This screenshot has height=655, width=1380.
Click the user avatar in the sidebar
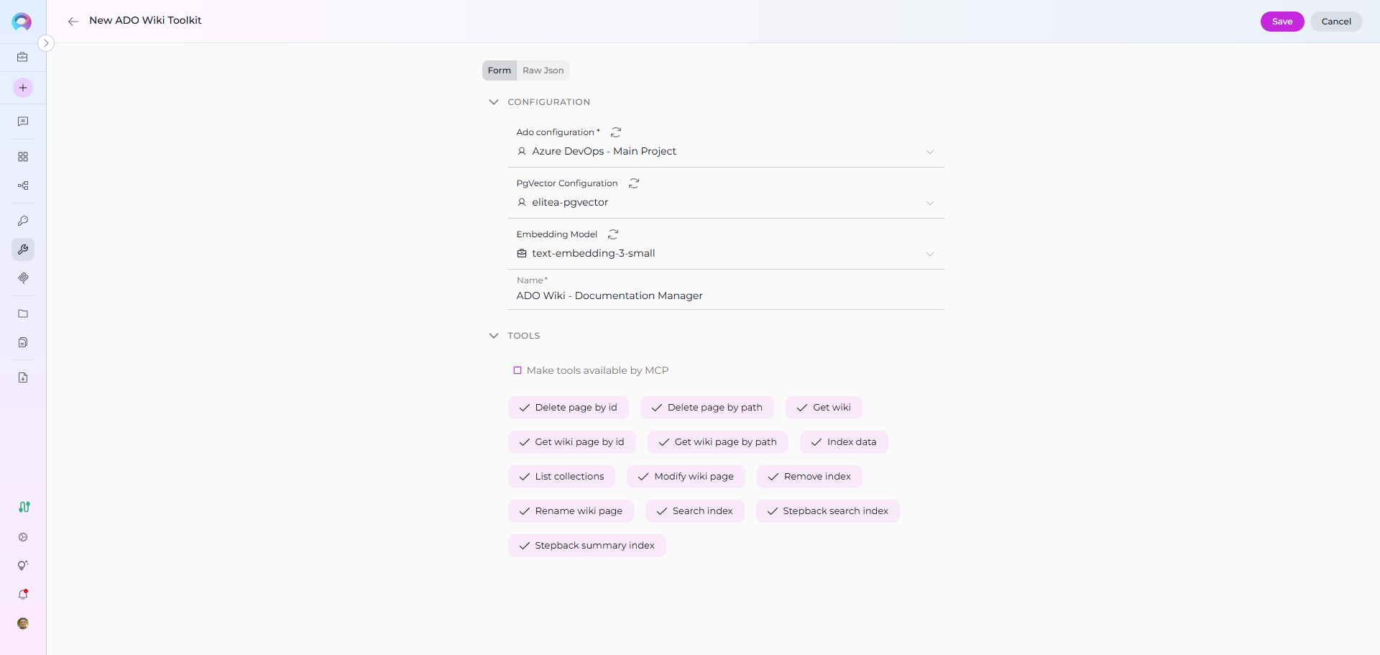(23, 623)
